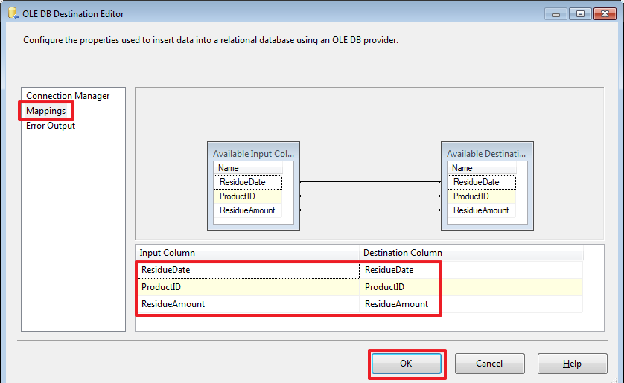Close the OLE DB Destination Editor window
The width and height of the screenshot is (624, 383).
605,14
